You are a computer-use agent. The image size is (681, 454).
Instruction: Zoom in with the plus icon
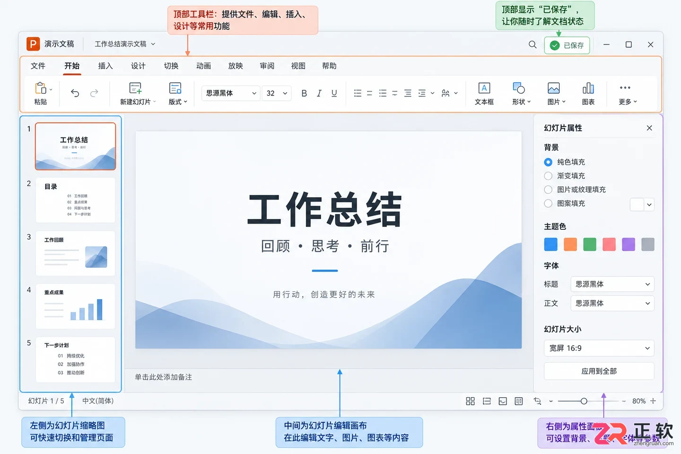(653, 401)
